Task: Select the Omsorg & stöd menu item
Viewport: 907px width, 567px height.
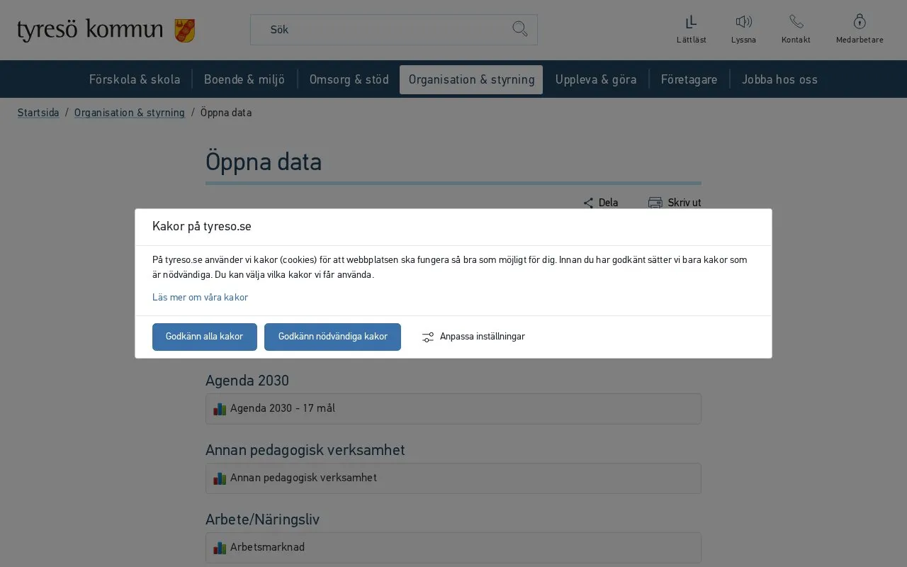Action: click(x=349, y=79)
